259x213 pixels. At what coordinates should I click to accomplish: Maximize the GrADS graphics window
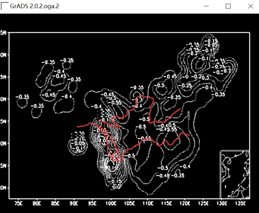coord(228,6)
